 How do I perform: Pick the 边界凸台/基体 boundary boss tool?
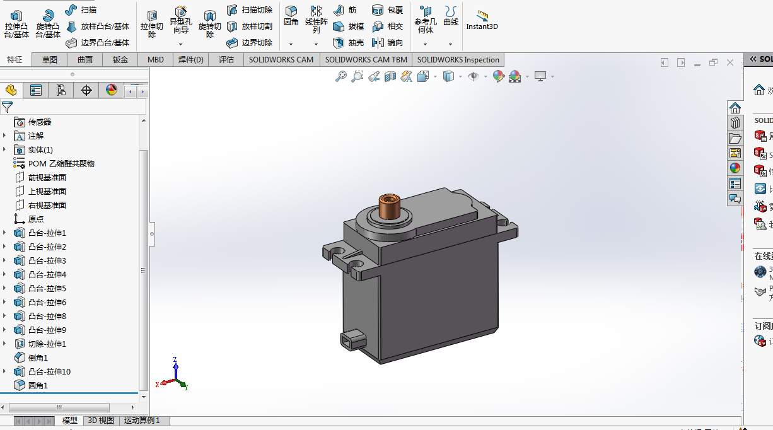pyautogui.click(x=97, y=43)
